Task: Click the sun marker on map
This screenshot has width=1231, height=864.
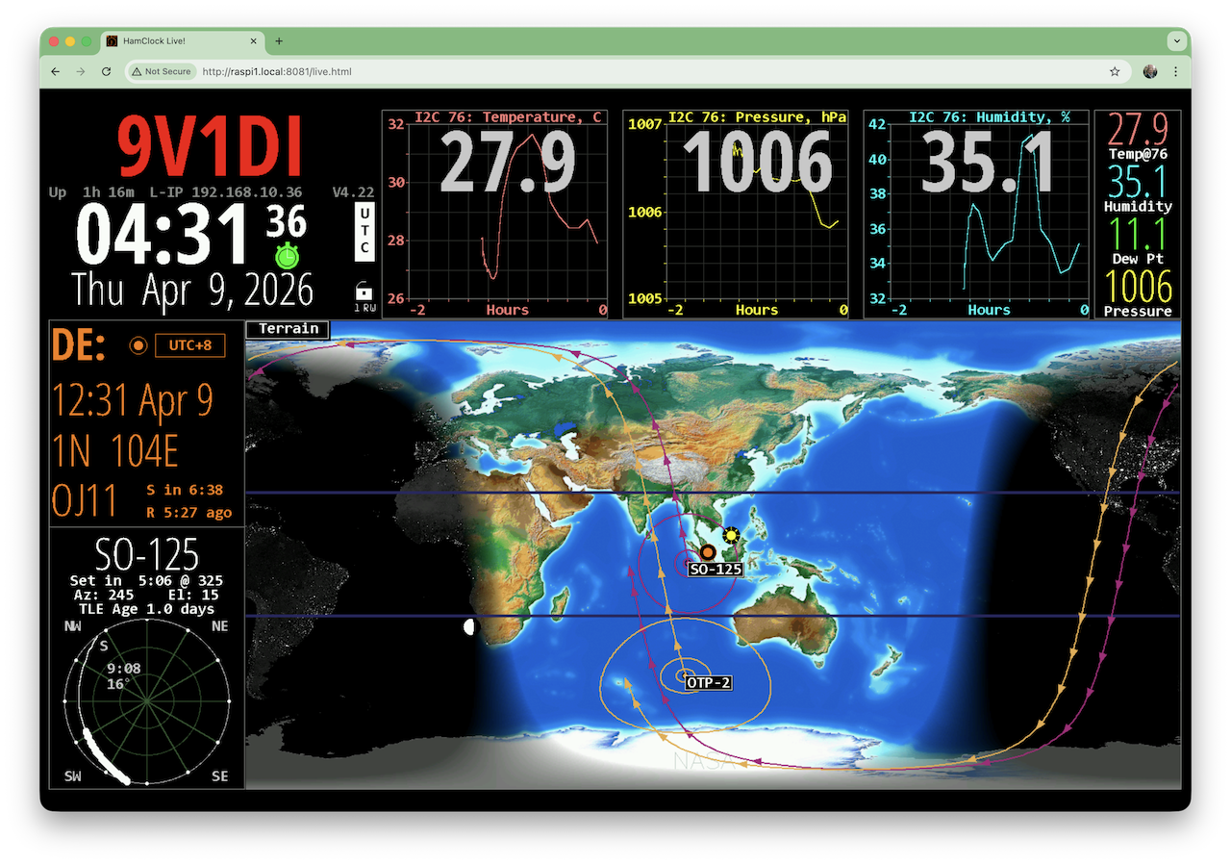Action: click(732, 535)
